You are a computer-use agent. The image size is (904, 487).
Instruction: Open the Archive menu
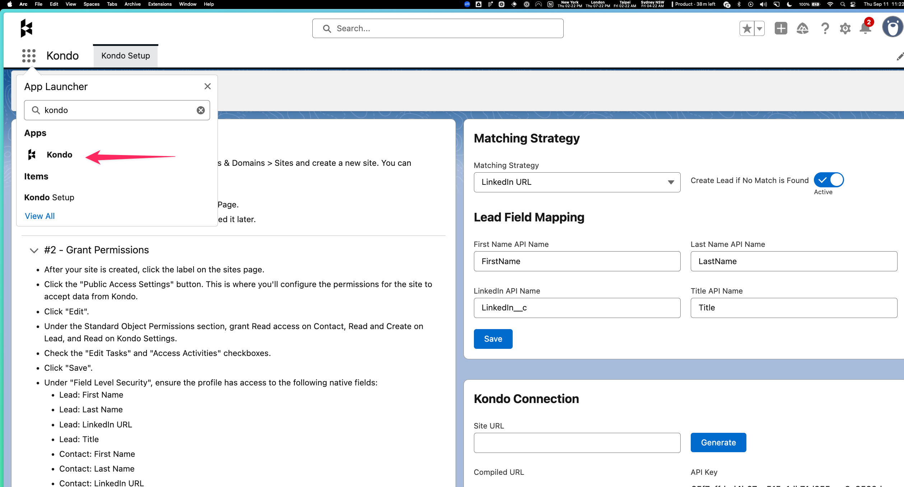[132, 4]
